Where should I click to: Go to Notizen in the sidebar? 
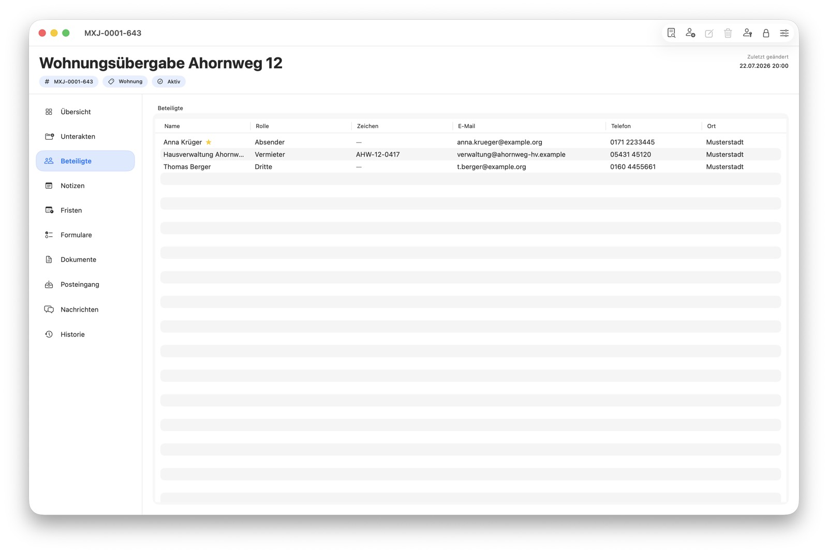tap(85, 186)
